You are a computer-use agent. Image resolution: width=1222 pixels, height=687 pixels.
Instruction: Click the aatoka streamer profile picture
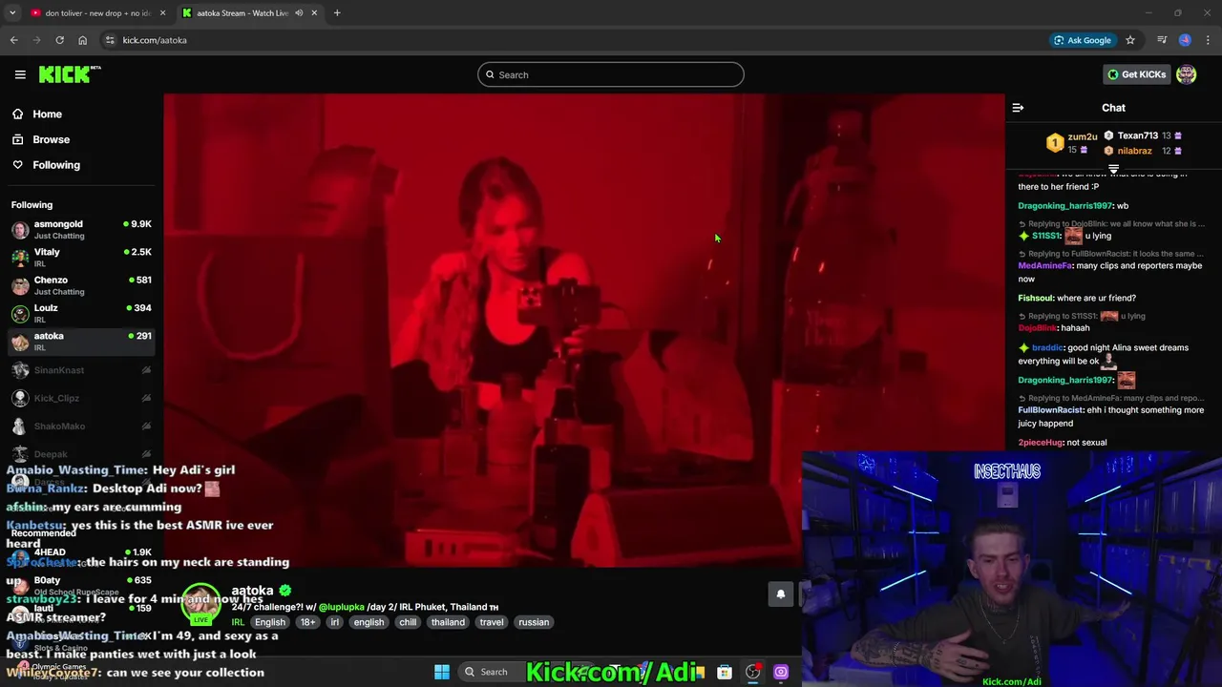(200, 604)
